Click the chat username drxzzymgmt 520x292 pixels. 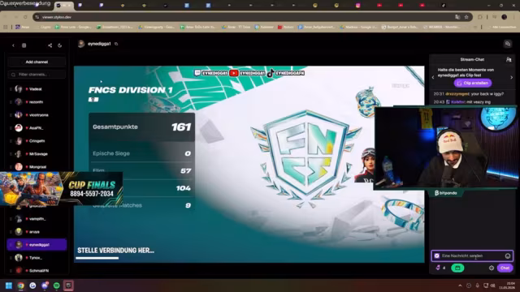tap(457, 94)
